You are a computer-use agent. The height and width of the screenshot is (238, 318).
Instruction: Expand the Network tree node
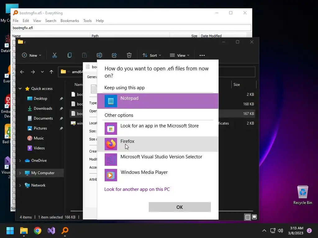click(x=20, y=185)
